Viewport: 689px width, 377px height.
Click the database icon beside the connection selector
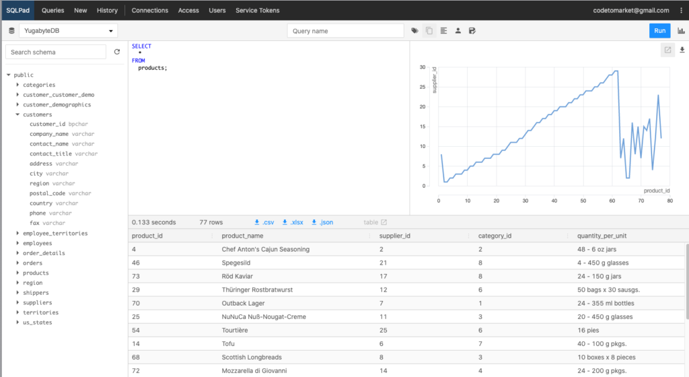point(11,31)
